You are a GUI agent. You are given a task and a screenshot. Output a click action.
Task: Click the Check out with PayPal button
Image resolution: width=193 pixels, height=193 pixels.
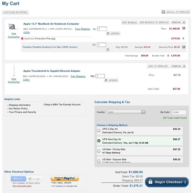tap(65, 179)
